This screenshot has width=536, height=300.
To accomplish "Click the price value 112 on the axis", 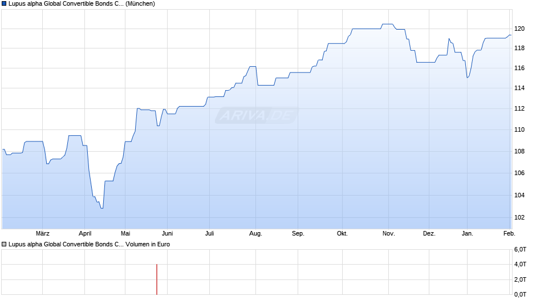I will point(519,108).
